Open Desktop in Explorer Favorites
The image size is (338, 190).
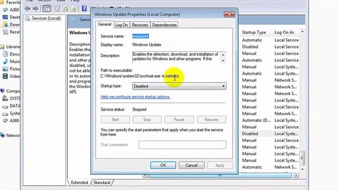12,17
